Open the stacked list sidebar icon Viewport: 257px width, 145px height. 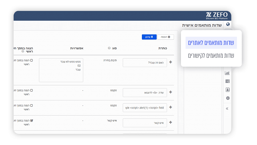coord(227,81)
